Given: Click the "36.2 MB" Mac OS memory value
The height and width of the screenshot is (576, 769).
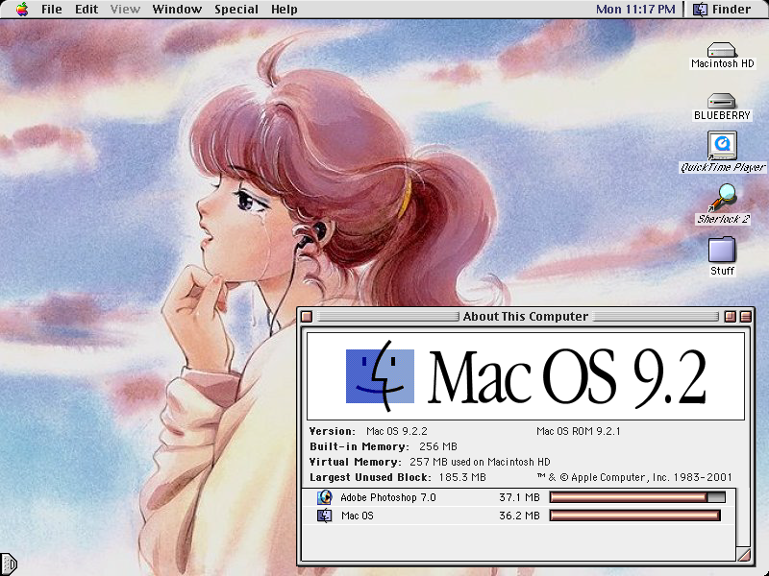Looking at the screenshot, I should [519, 516].
